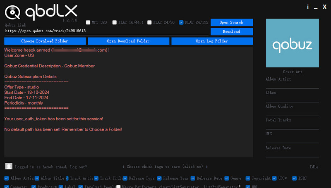Collapse Choose which tags to save expander
This screenshot has width=331, height=188.
pyautogui.click(x=165, y=167)
